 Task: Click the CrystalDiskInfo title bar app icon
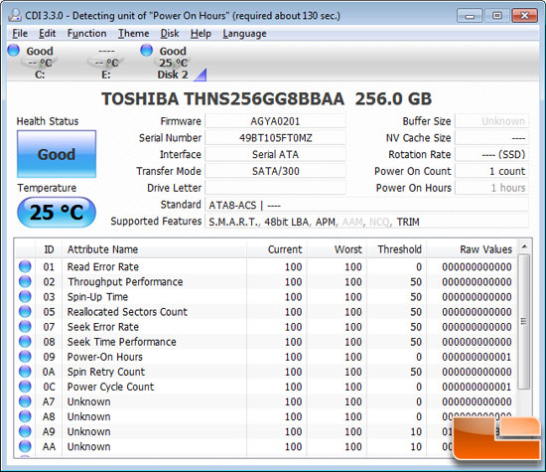pyautogui.click(x=15, y=15)
